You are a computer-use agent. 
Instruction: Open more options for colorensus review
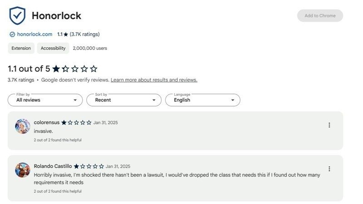click(x=329, y=125)
